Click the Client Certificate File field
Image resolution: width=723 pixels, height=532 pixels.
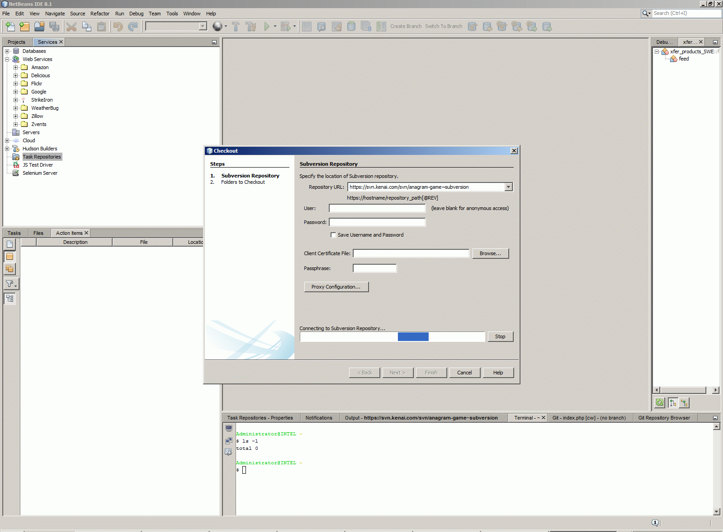pos(411,253)
